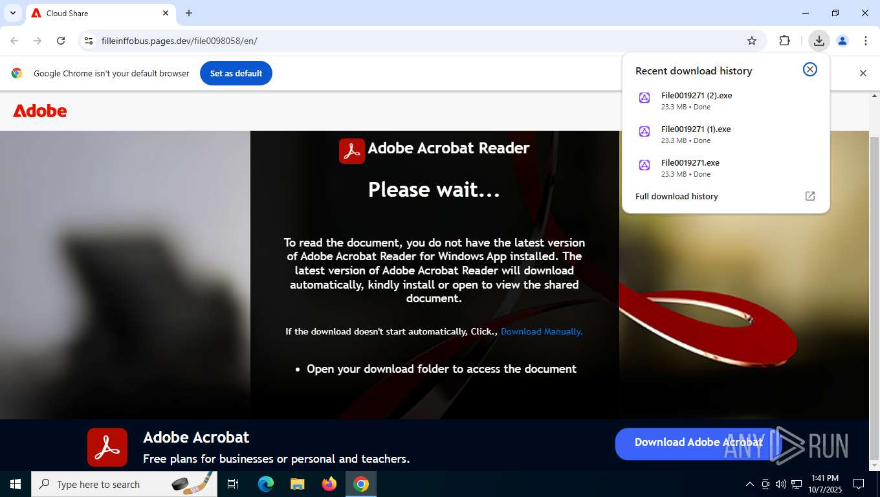
Task: Close the Recent download history popup
Action: point(810,69)
